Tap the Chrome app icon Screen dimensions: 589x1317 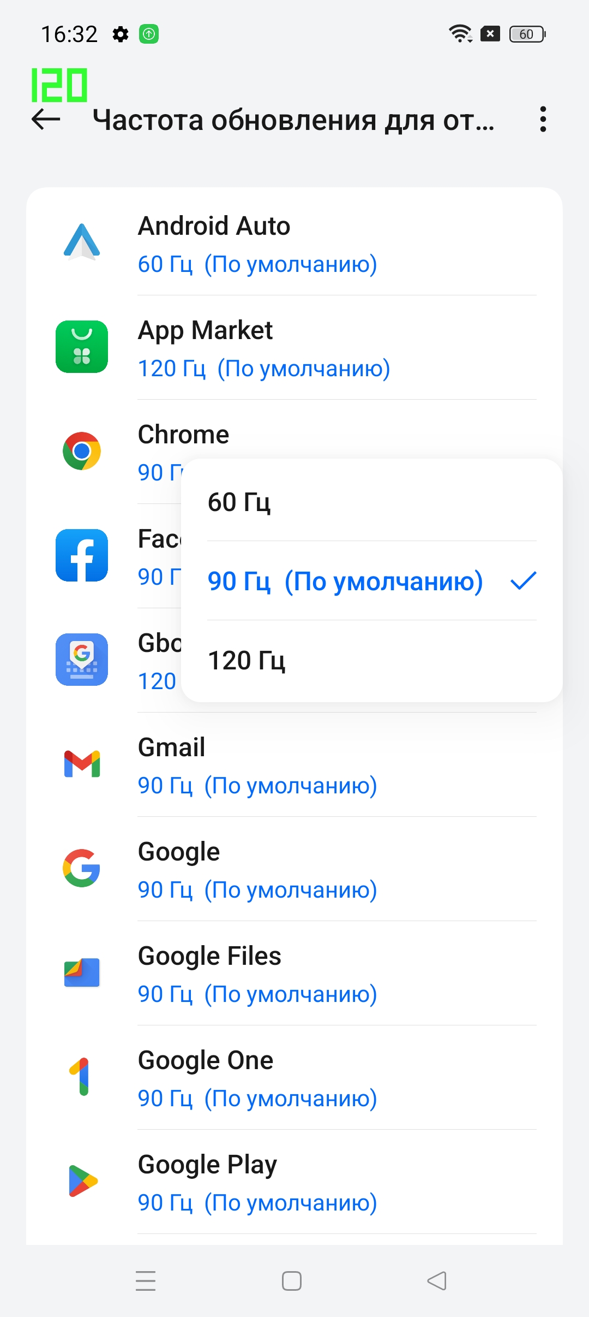tap(82, 451)
